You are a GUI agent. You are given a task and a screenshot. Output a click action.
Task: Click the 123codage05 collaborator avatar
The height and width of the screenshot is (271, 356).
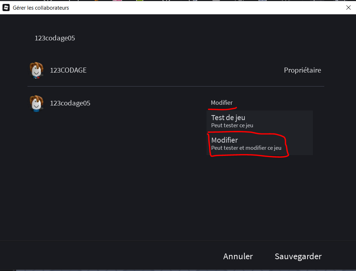click(36, 103)
